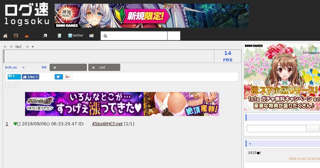Image resolution: width=320 pixels, height=168 pixels.
Task: Visit the twitter link in navbar
Action: (76, 35)
